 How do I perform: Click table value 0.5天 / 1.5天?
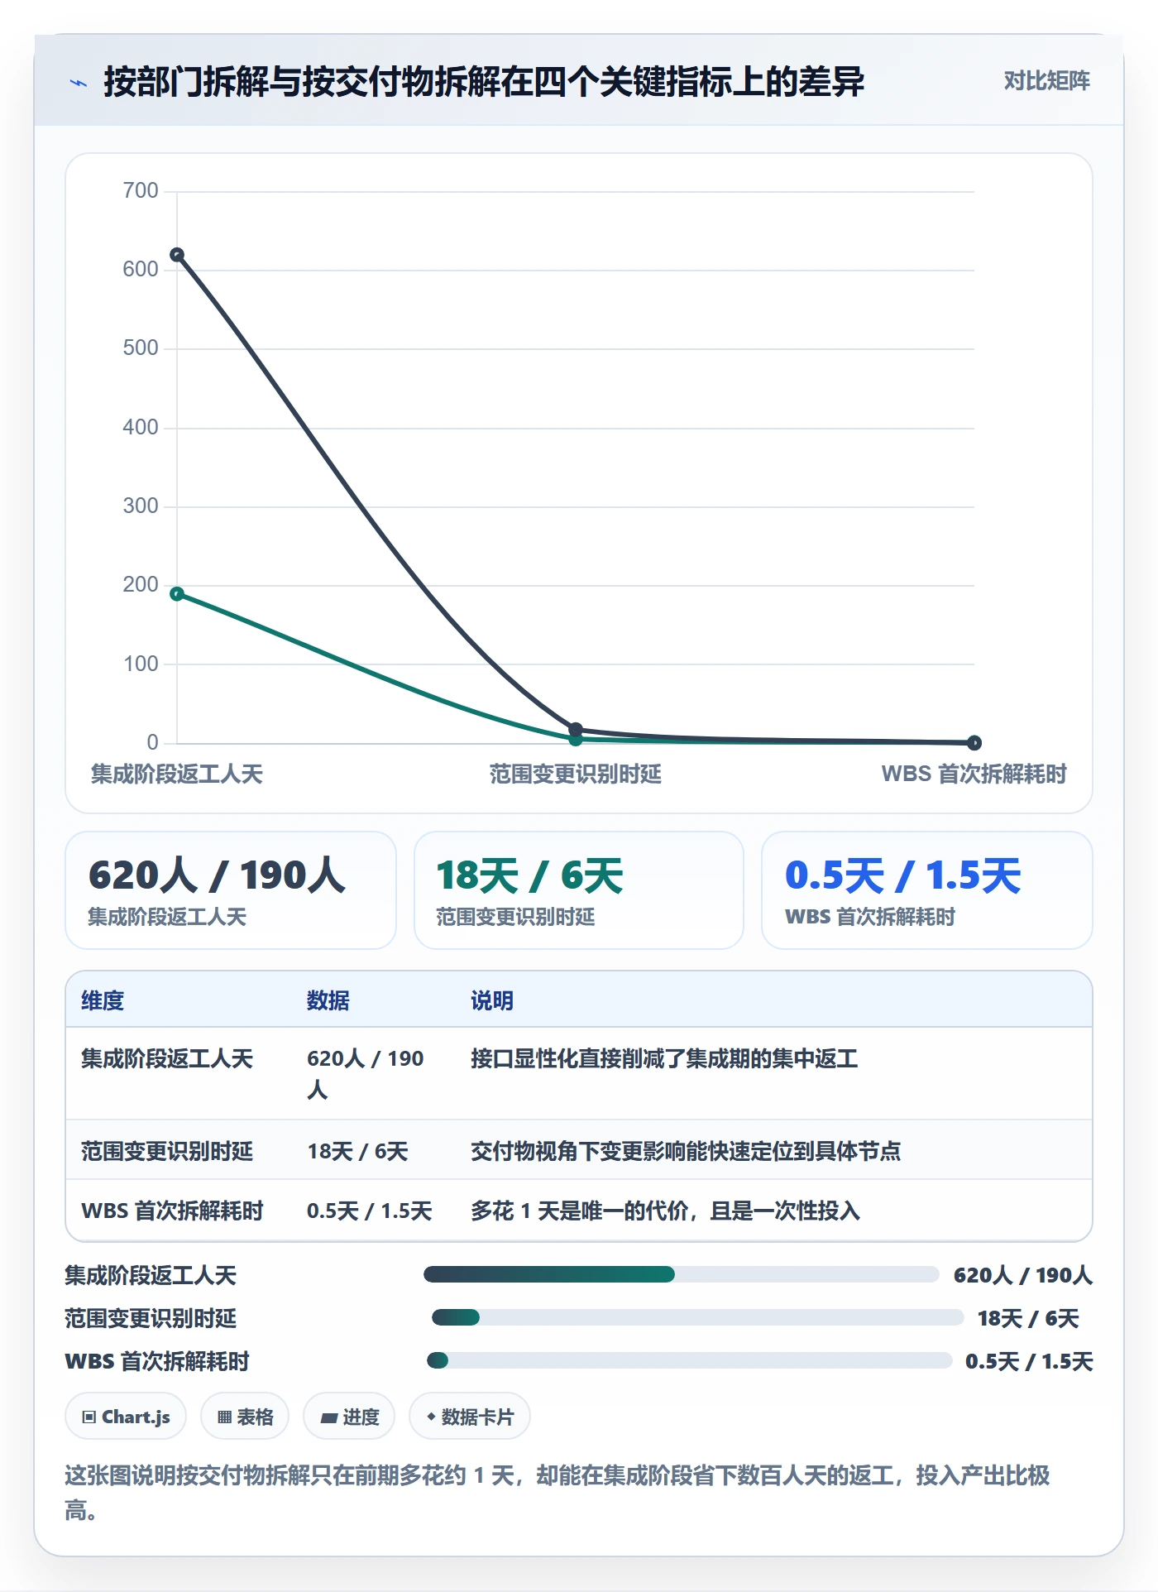[x=370, y=1211]
